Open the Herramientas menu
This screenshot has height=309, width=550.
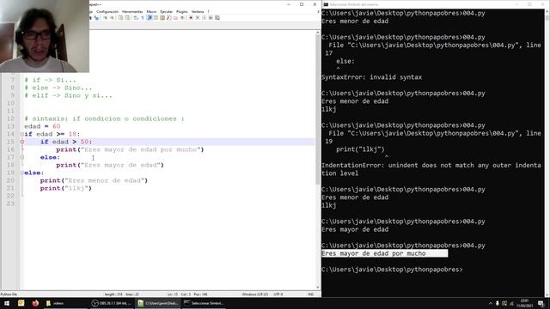pos(132,11)
